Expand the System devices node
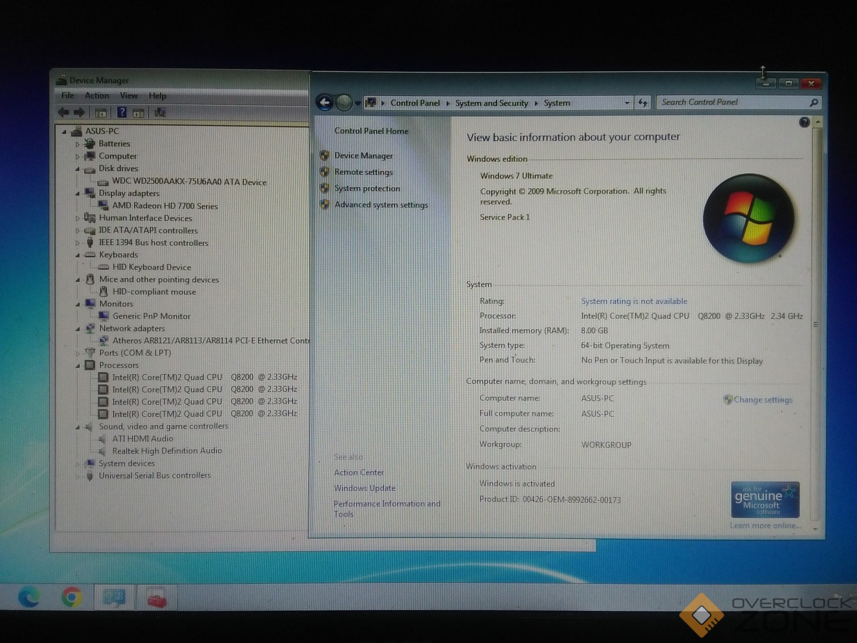This screenshot has width=857, height=643. coord(78,463)
